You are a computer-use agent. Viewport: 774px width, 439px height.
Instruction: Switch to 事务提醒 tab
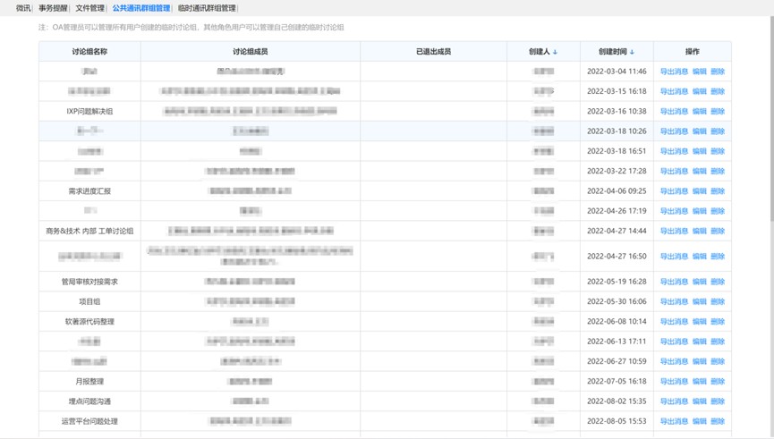tap(54, 8)
